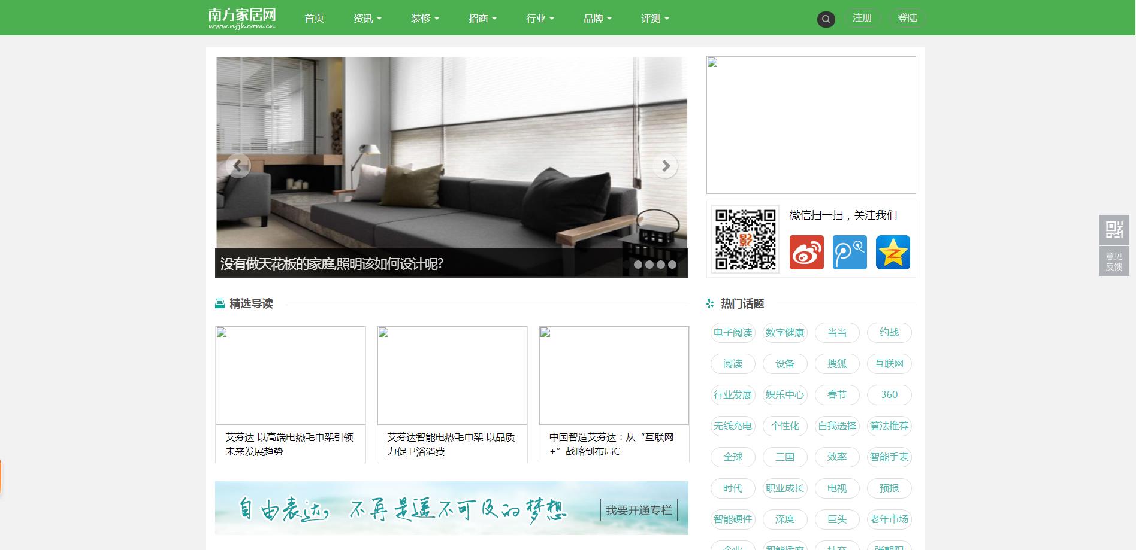Expand the 装修 dropdown menu
Image resolution: width=1136 pixels, height=550 pixels.
click(x=425, y=19)
